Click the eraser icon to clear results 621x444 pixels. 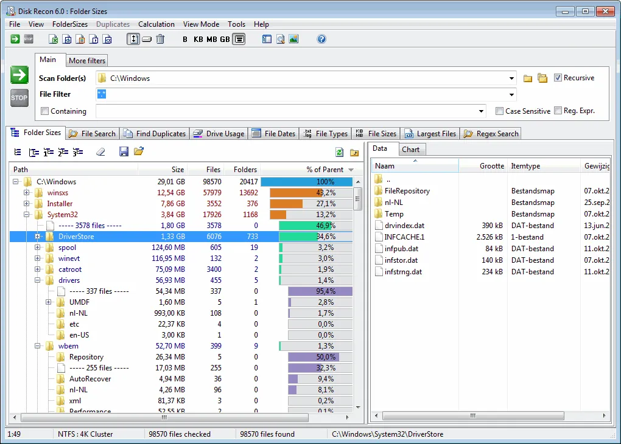[100, 151]
